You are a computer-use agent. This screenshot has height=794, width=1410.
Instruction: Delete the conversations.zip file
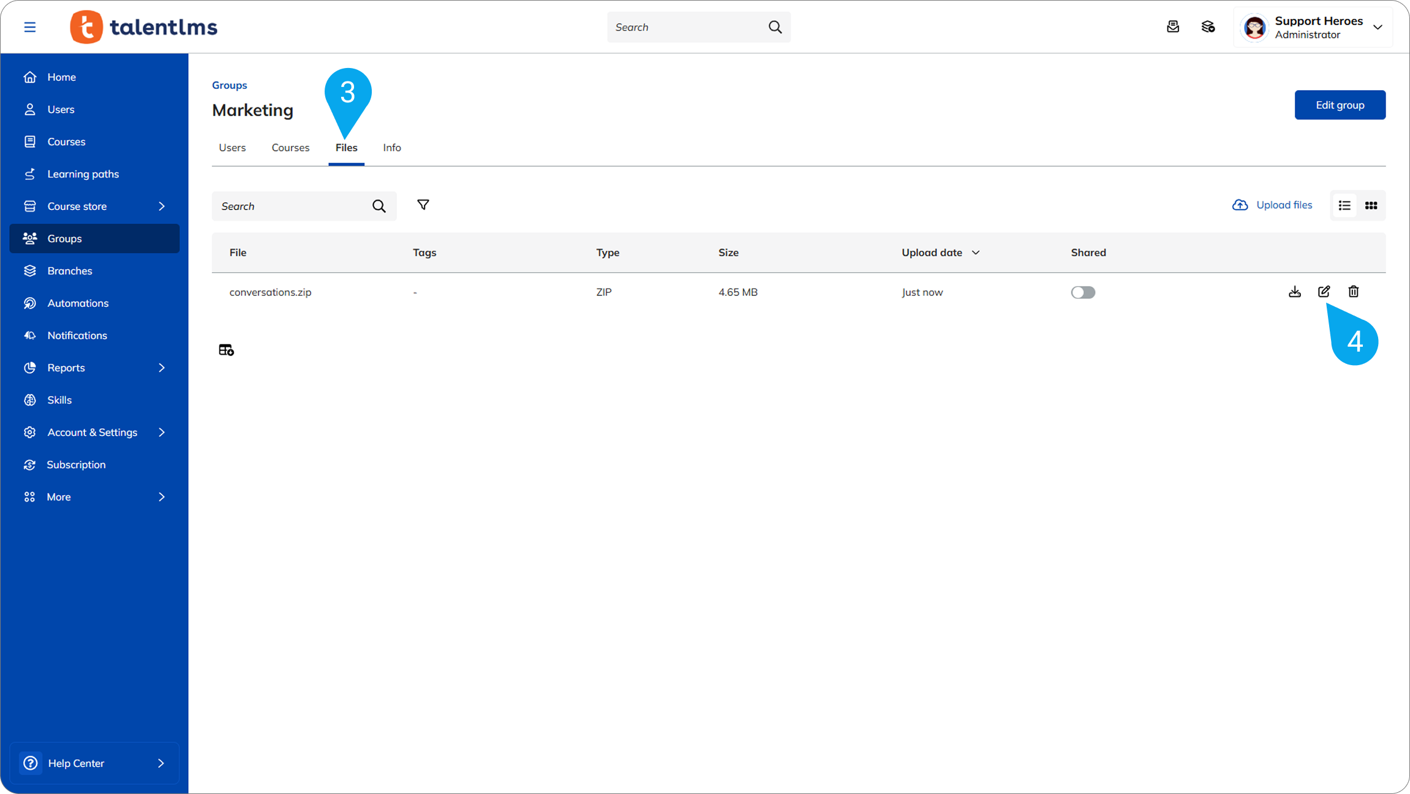click(1353, 292)
